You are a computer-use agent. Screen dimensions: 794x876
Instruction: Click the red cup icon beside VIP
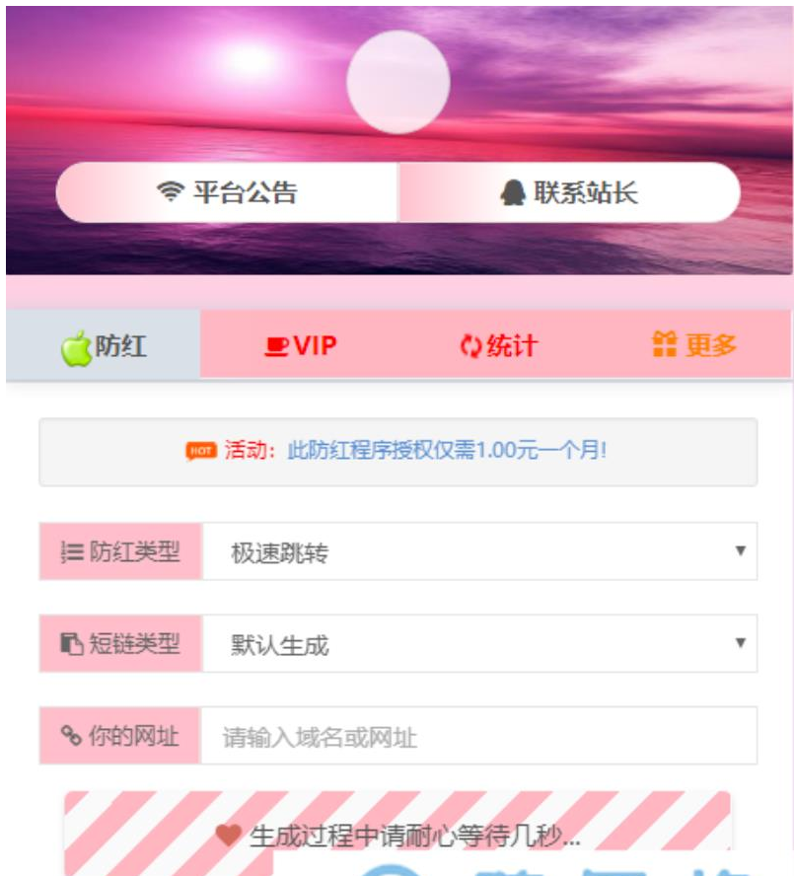click(276, 346)
